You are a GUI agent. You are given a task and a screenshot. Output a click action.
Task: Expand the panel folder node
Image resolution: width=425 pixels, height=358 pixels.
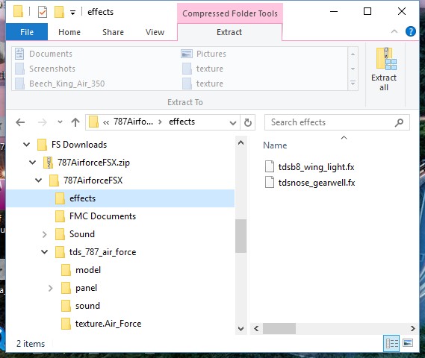point(50,288)
